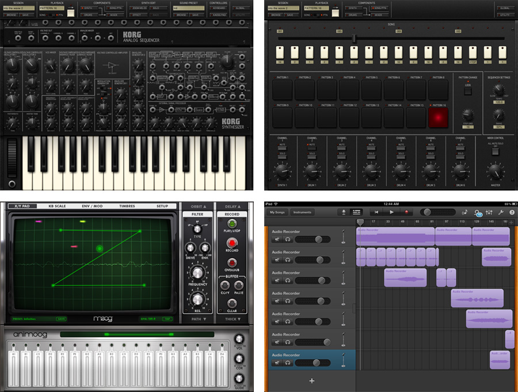
Task: Click the song position slider handle
Action: click(355, 39)
